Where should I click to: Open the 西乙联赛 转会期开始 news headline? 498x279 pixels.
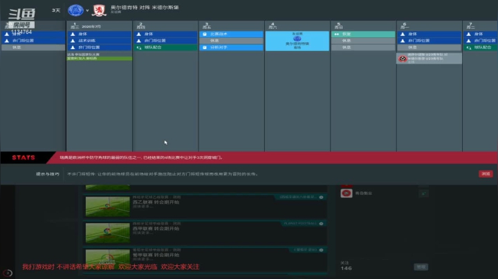tap(156, 202)
